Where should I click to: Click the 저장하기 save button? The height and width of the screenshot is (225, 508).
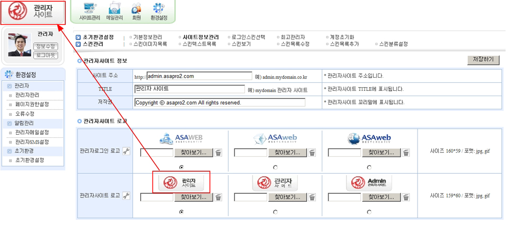coord(483,60)
